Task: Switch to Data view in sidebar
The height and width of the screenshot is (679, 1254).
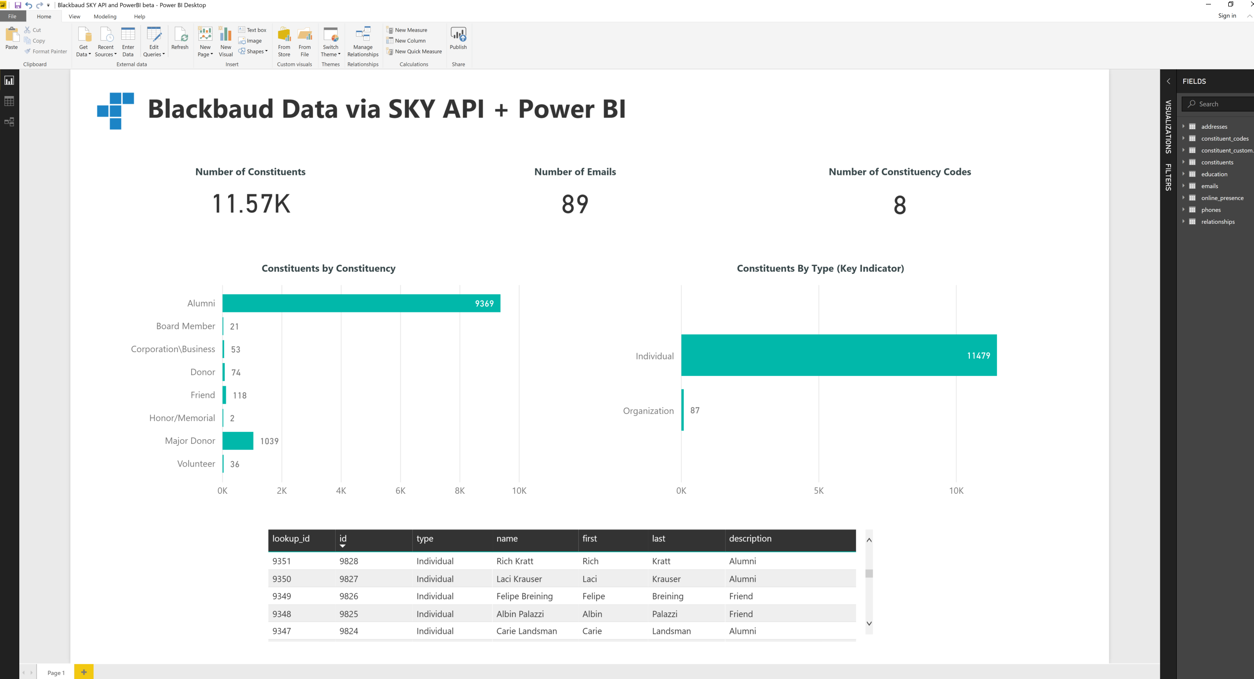Action: click(x=9, y=101)
